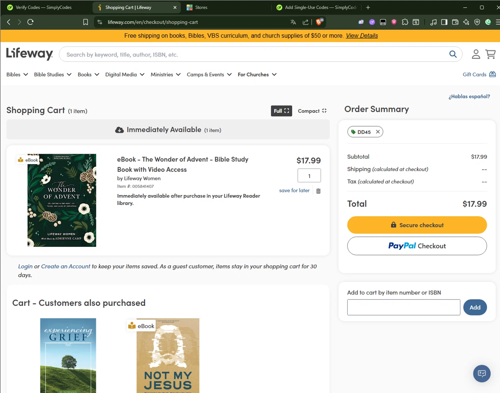Screen dimensions: 500x393
Task: Open the music note playlist icon
Action: (433, 22)
